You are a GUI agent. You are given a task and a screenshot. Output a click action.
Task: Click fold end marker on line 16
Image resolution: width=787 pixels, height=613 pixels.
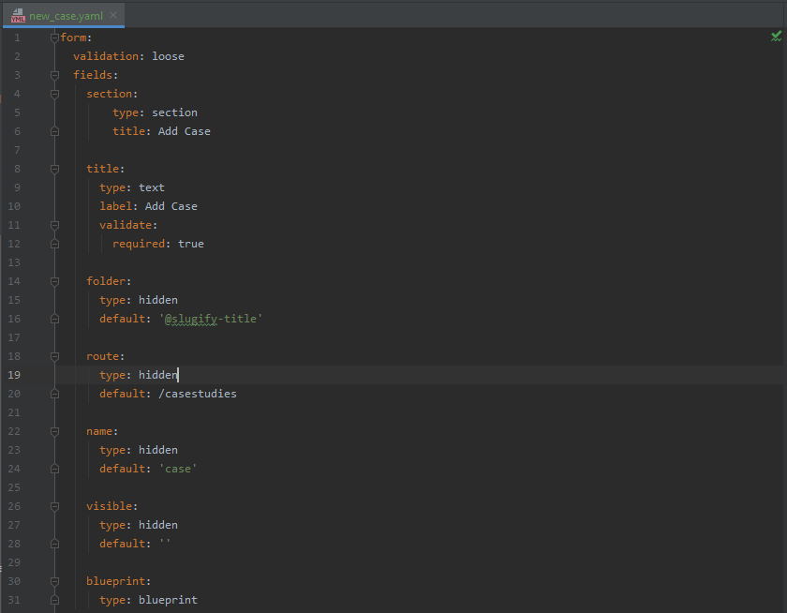[54, 319]
